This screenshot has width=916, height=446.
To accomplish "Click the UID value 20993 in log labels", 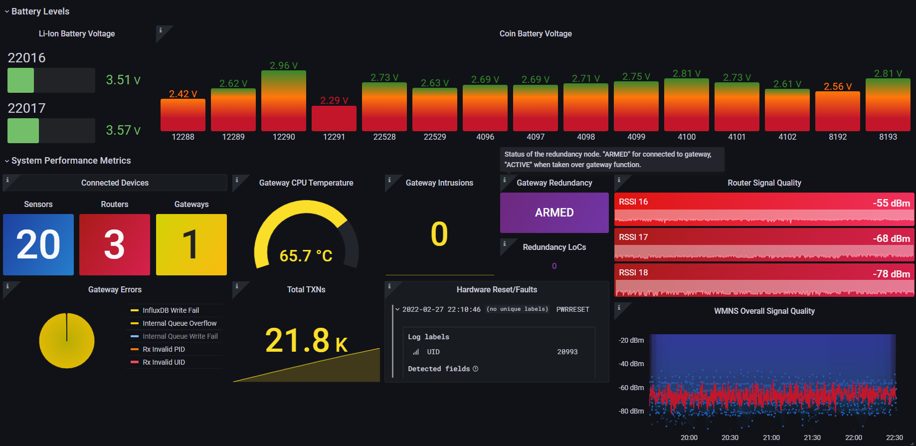I will click(567, 352).
